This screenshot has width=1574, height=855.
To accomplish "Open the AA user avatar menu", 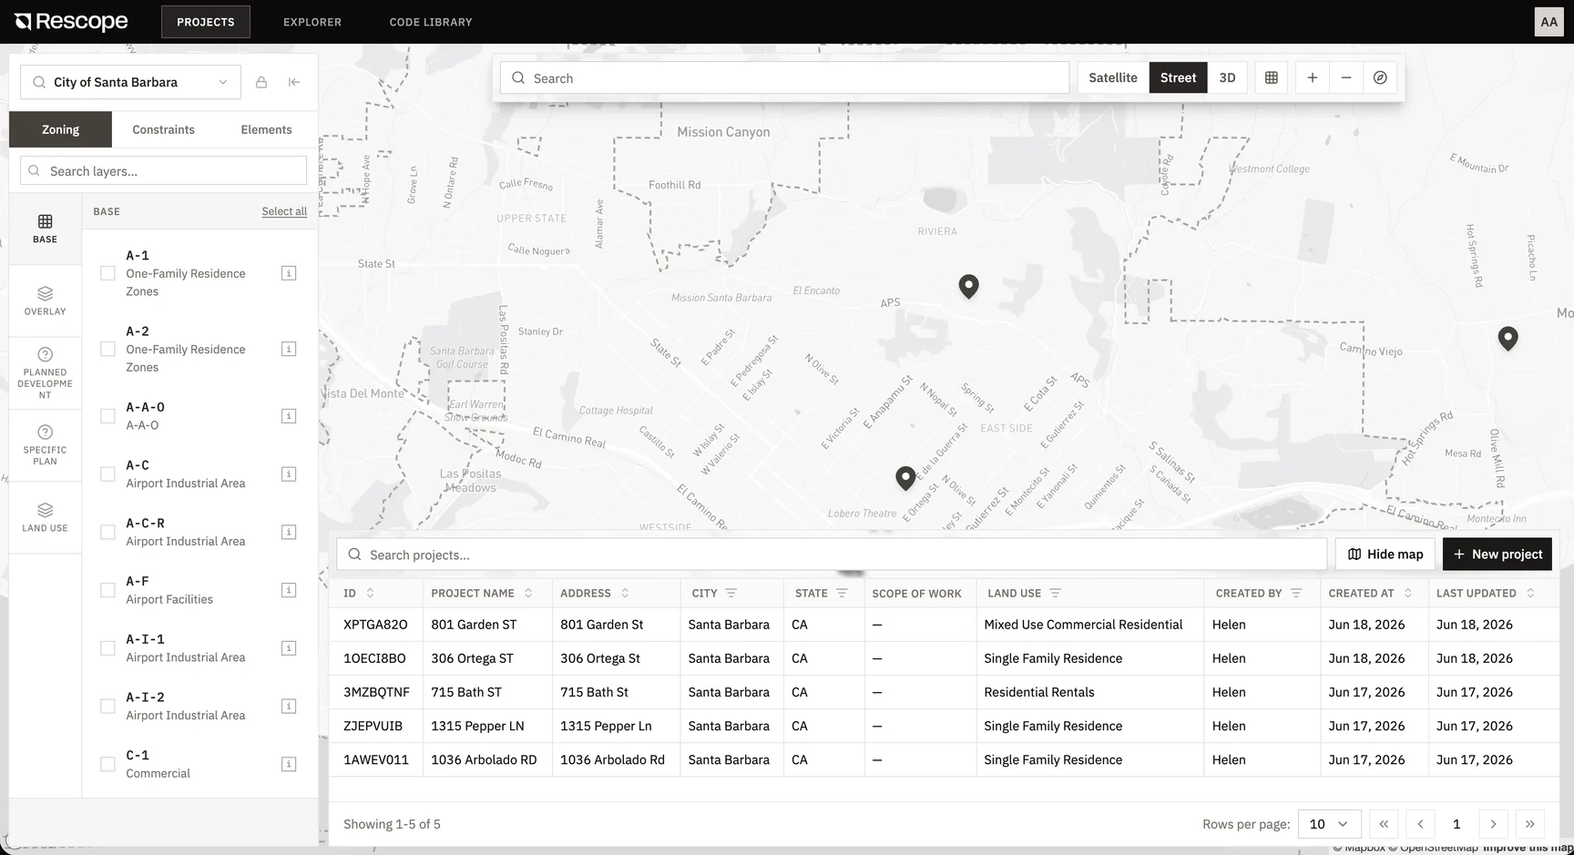I will pos(1548,22).
